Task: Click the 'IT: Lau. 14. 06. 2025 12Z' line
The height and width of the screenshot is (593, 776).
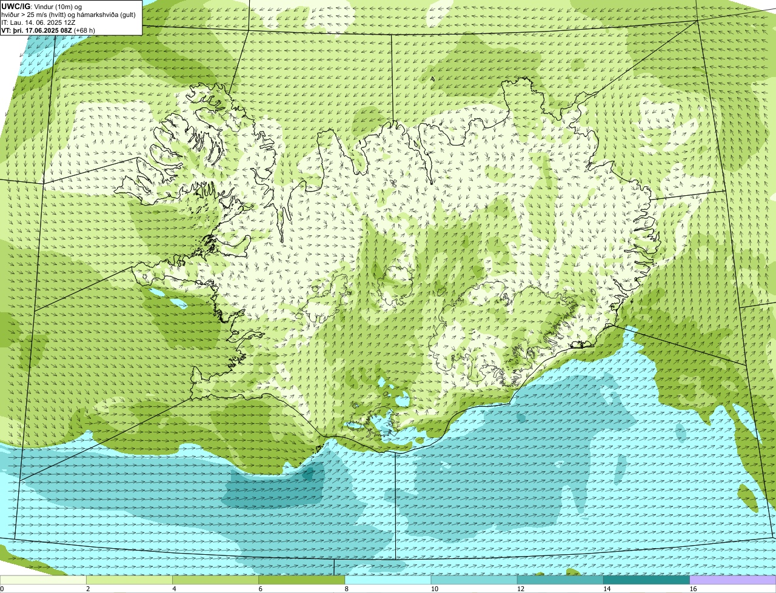Action: click(38, 22)
